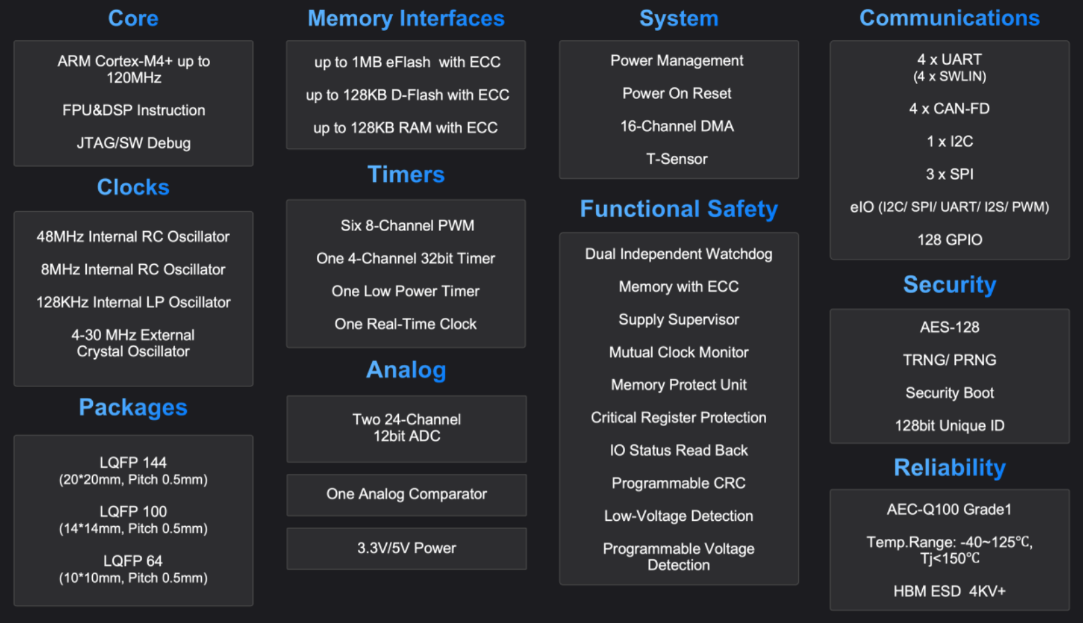The height and width of the screenshot is (623, 1083).
Task: Click the Packages section title
Action: [133, 407]
